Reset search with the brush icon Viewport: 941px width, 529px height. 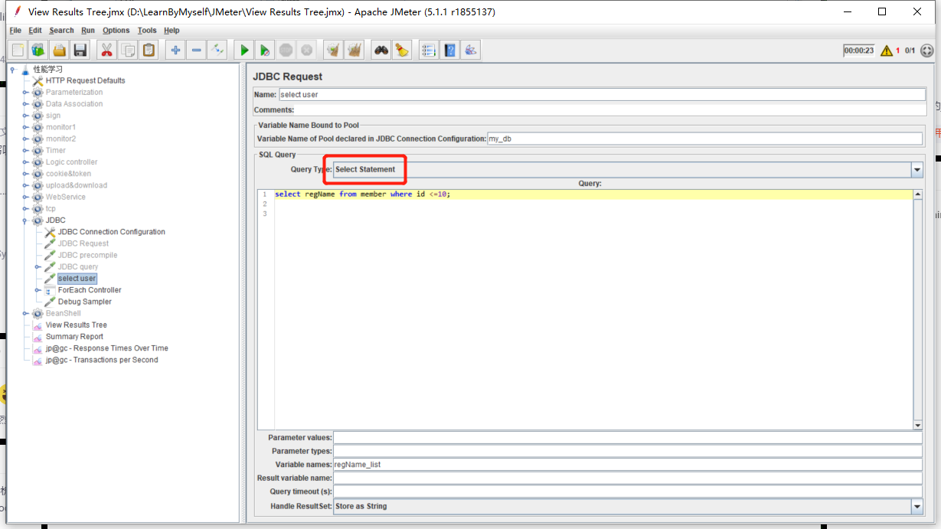tap(401, 51)
